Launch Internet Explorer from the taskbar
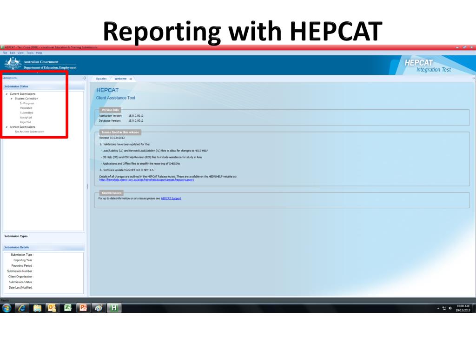This screenshot has width=476, height=357. click(x=21, y=308)
